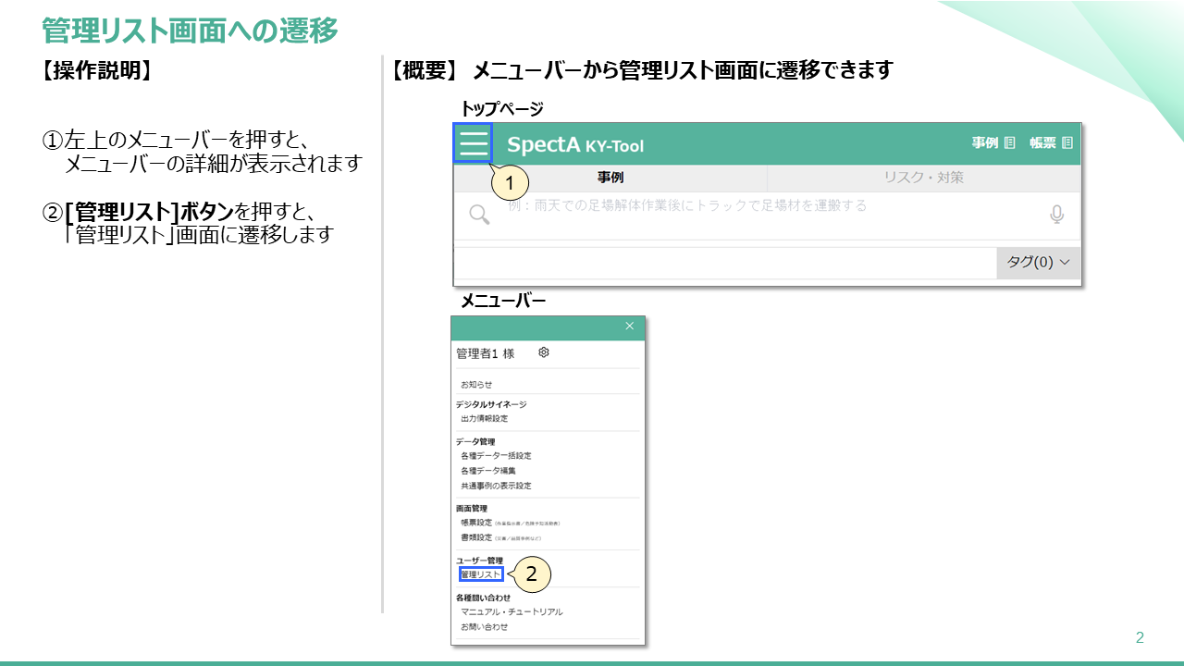This screenshot has width=1184, height=666.
Task: Switch to the 事例 tab
Action: coord(610,178)
